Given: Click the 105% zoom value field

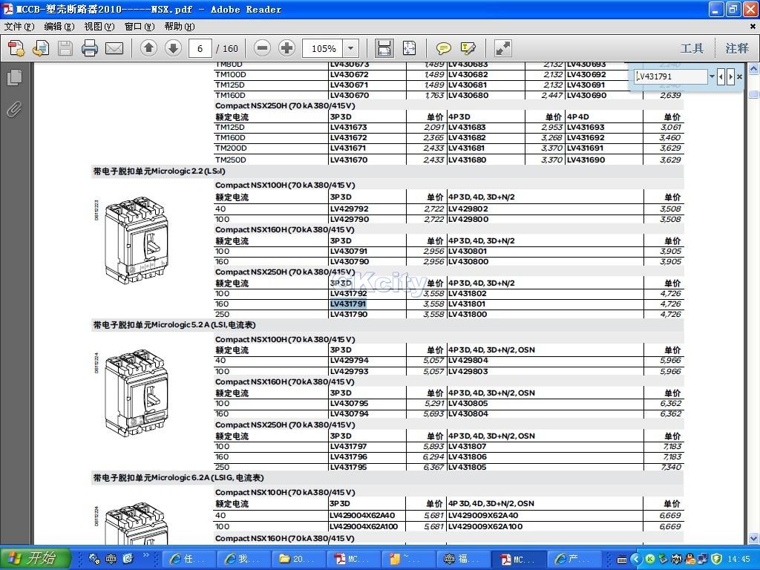Looking at the screenshot, I should (x=323, y=48).
